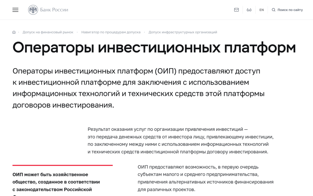Open breadcrumb Навигатор по процедурам допуска
The image size is (313, 196).
(111, 32)
